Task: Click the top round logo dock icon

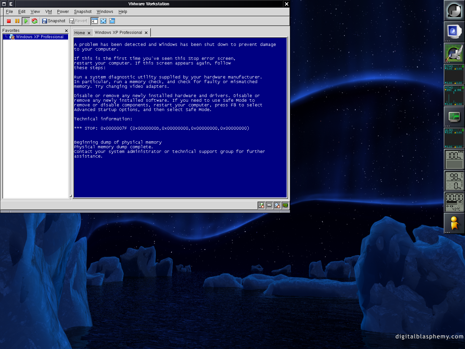Action: click(454, 11)
